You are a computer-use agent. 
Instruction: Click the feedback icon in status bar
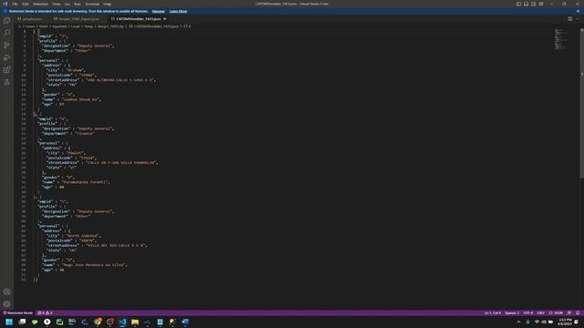tap(569, 313)
